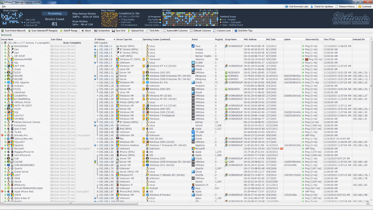Screen dimensions: 373x210
Task: Click the Licensed status item
Action: pyautogui.click(x=364, y=6)
